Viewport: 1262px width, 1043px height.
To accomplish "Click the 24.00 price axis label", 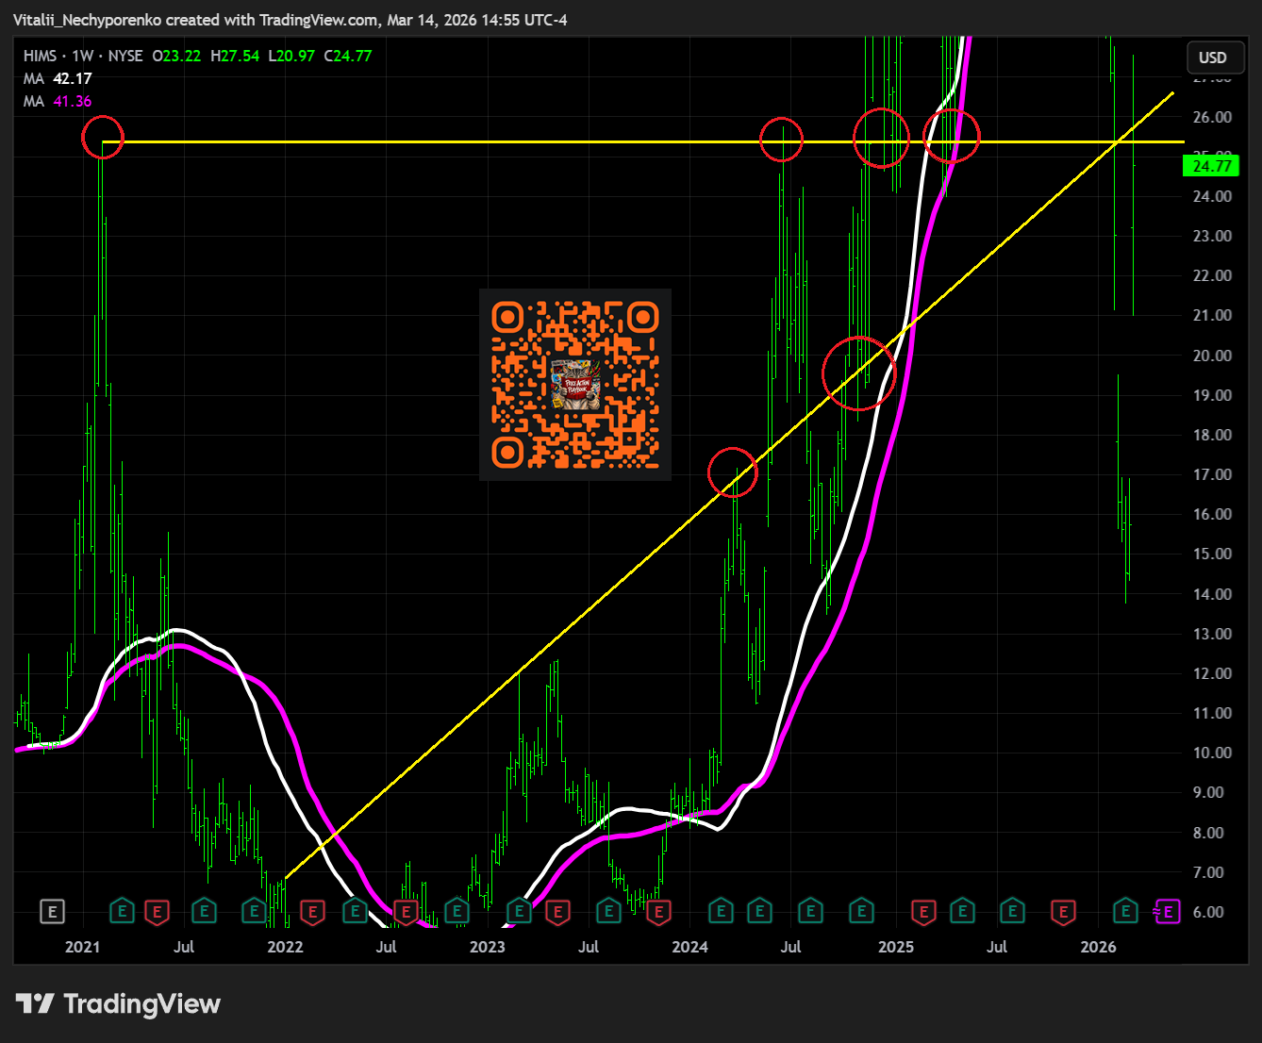I will pyautogui.click(x=1212, y=196).
